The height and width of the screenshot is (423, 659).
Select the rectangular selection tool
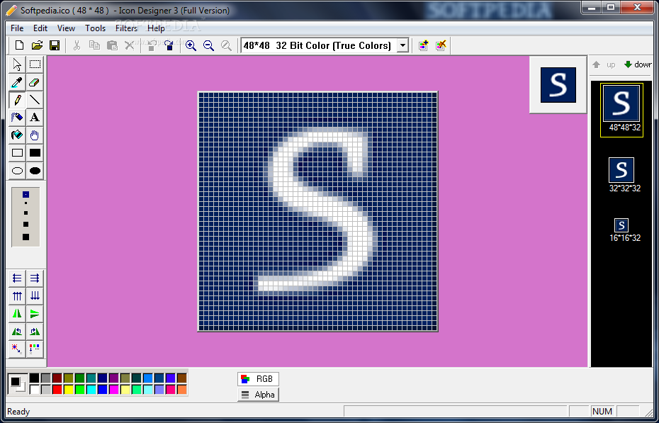pyautogui.click(x=35, y=64)
